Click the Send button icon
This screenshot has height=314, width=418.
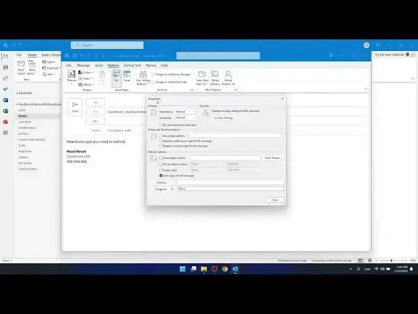(x=75, y=107)
